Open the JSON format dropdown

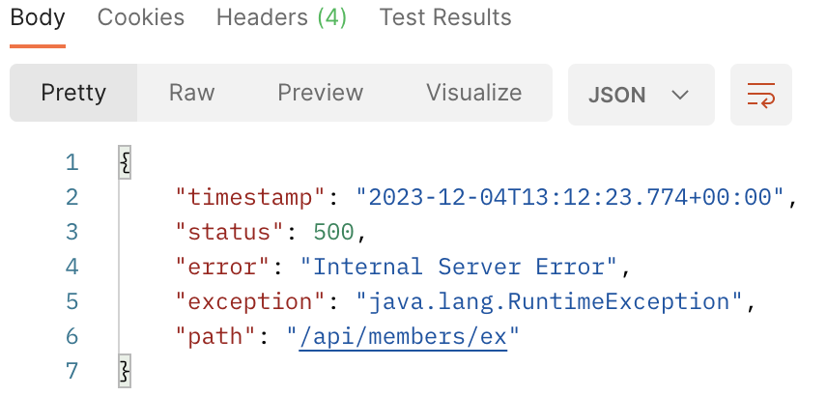click(641, 95)
